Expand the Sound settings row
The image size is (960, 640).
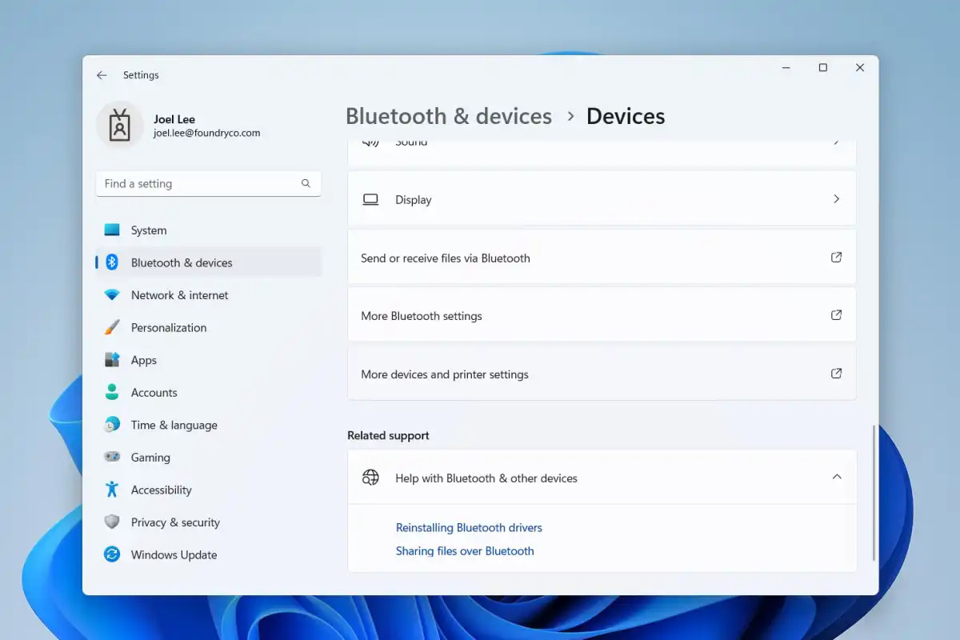click(602, 144)
